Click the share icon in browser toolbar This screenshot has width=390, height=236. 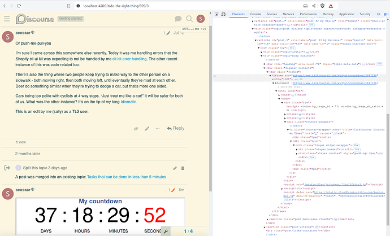point(314,6)
